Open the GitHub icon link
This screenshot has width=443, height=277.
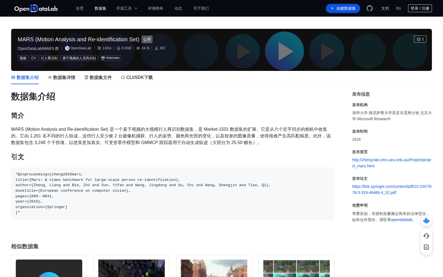(370, 8)
